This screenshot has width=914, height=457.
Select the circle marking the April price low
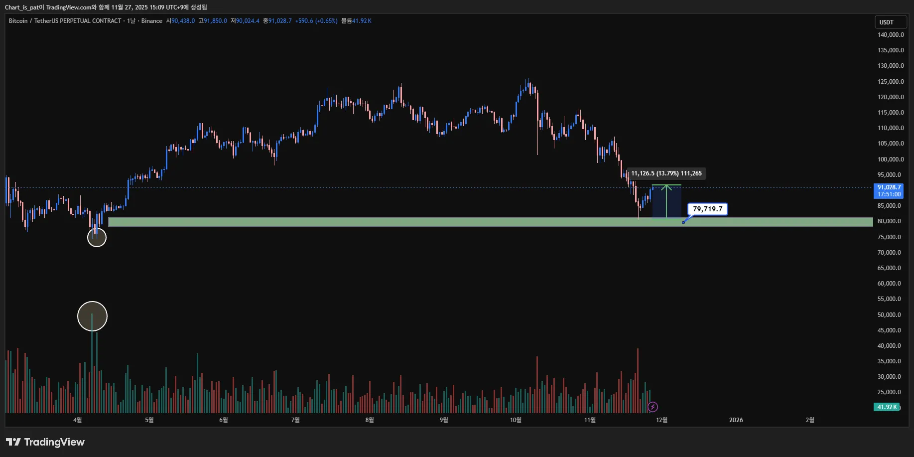tap(97, 238)
